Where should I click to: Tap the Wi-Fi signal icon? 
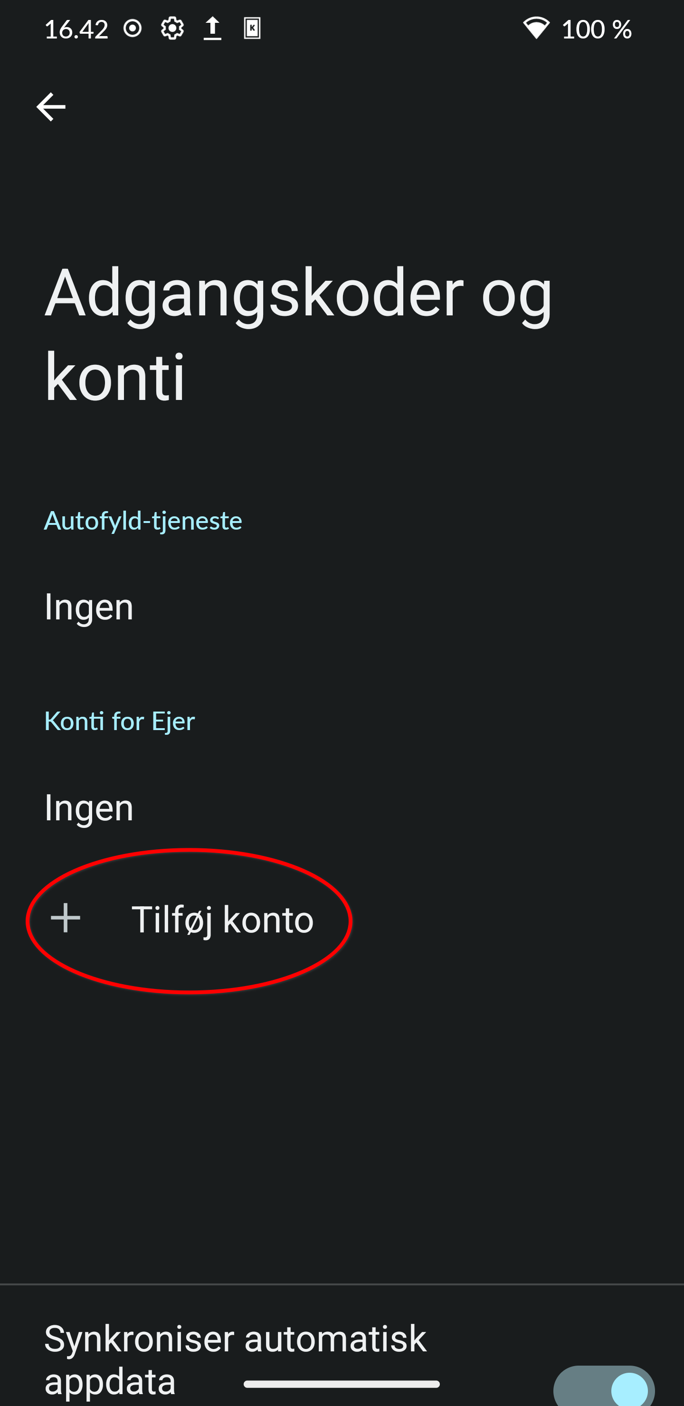tap(536, 28)
